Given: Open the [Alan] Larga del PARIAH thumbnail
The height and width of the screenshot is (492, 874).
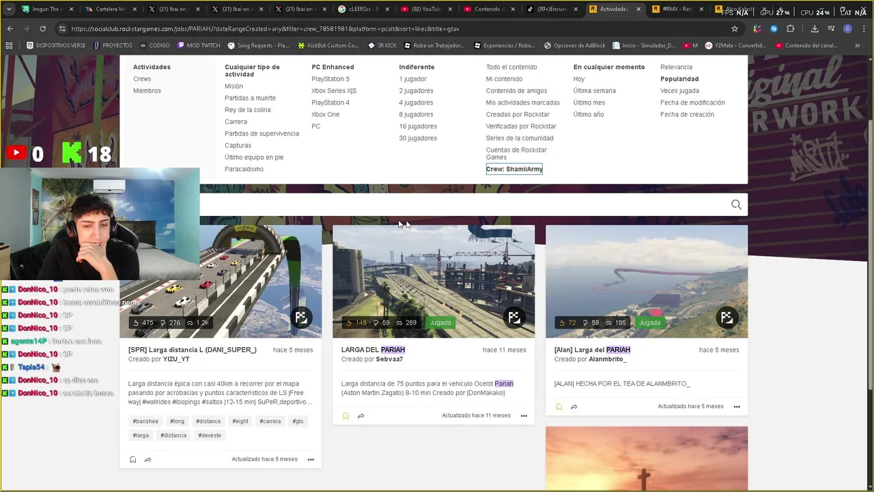Looking at the screenshot, I should [x=647, y=282].
